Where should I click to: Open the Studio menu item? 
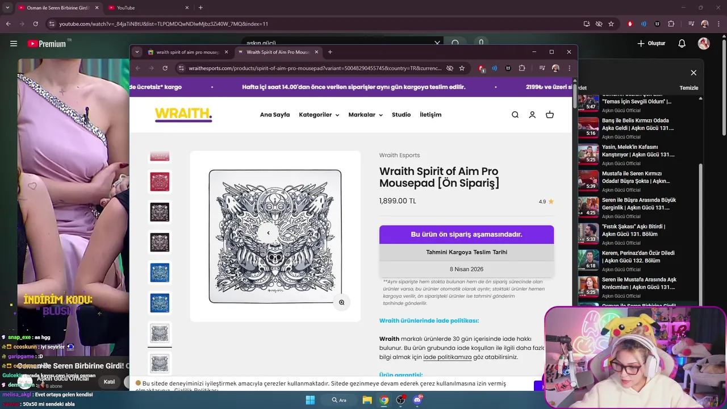[x=401, y=115]
